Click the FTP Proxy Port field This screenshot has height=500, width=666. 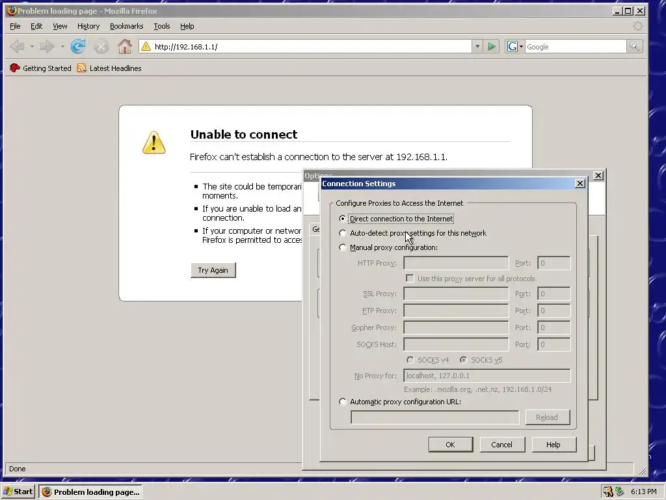point(553,311)
